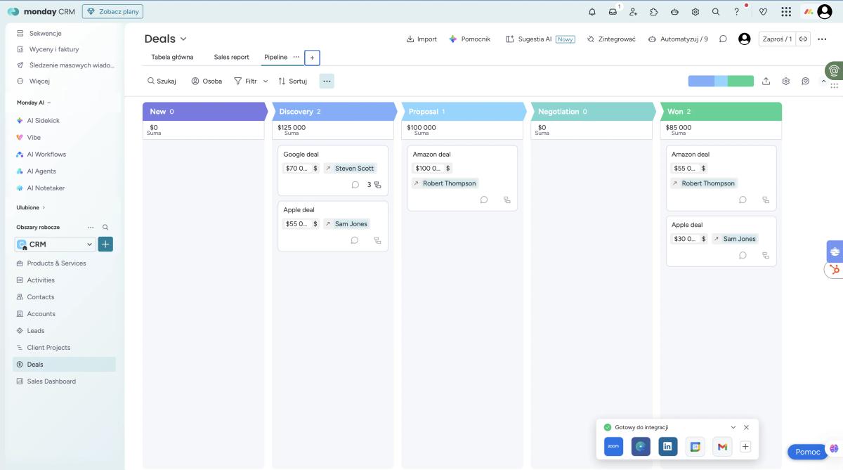Add another integration with plus icon
The height and width of the screenshot is (470, 843).
746,446
